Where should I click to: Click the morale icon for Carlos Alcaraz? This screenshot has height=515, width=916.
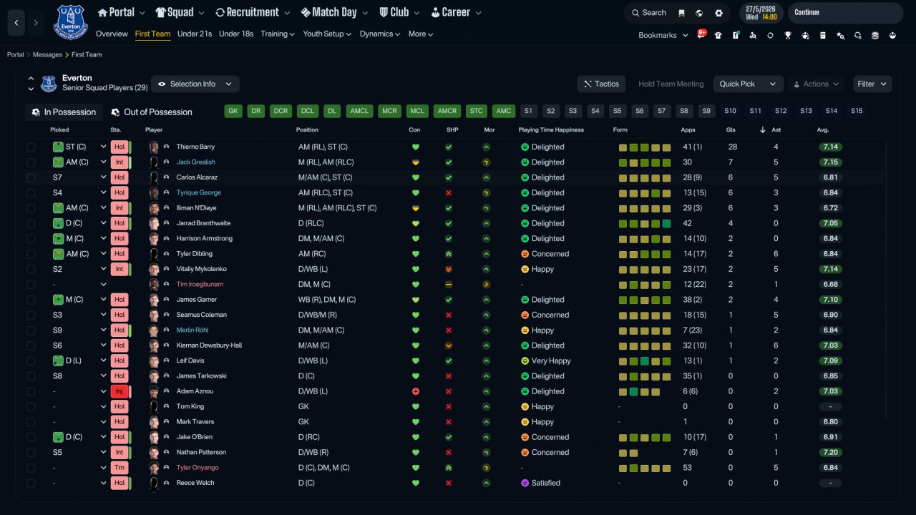487,177
